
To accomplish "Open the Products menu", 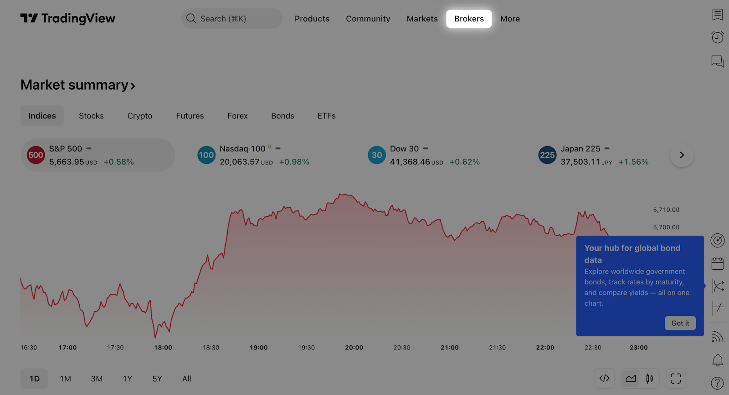I will [x=312, y=19].
